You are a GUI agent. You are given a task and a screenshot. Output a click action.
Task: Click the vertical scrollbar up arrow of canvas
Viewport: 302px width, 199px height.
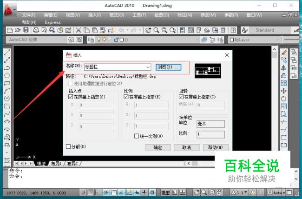[275, 49]
